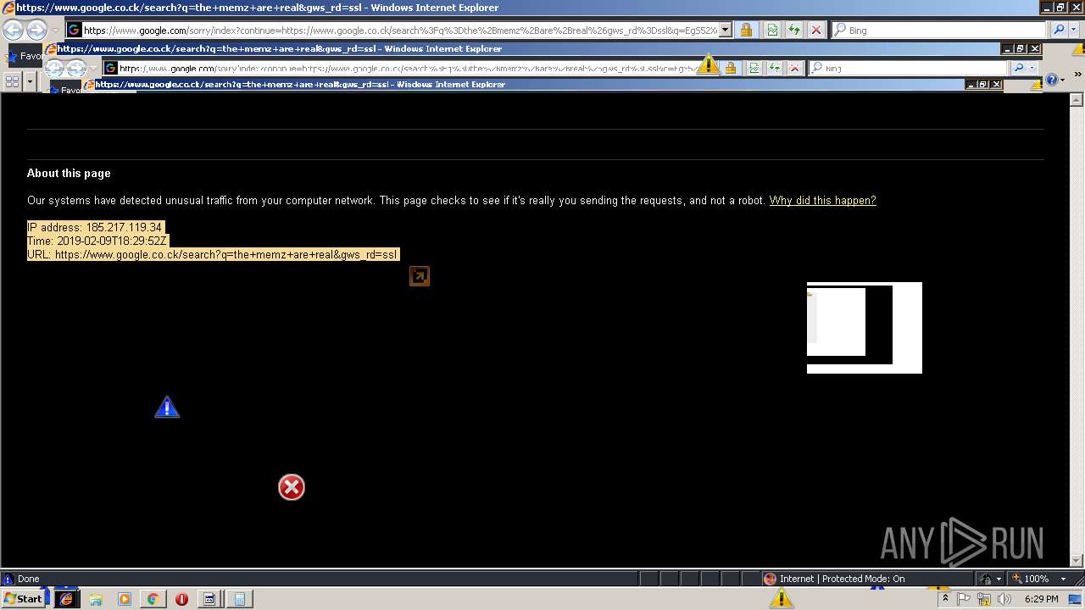Viewport: 1085px width, 610px height.
Task: Open the front window's search provider dropdown arrow
Action: [x=1074, y=30]
